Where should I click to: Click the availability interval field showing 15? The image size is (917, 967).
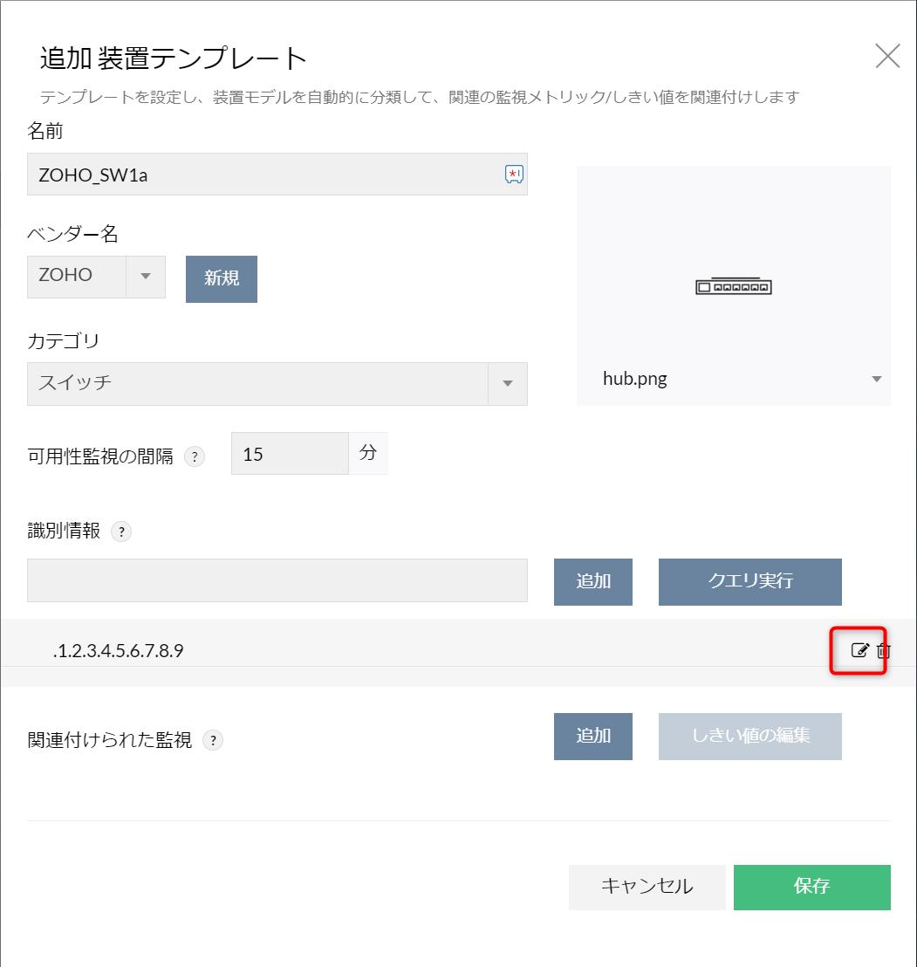coord(289,453)
